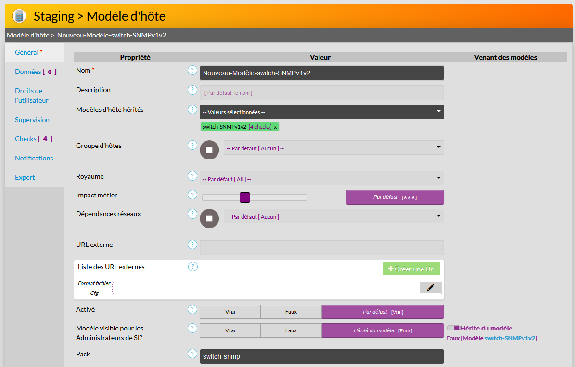Open the Checks tab

coord(33,139)
